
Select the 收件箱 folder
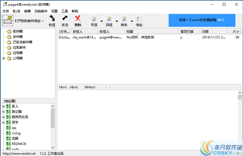click(18, 31)
